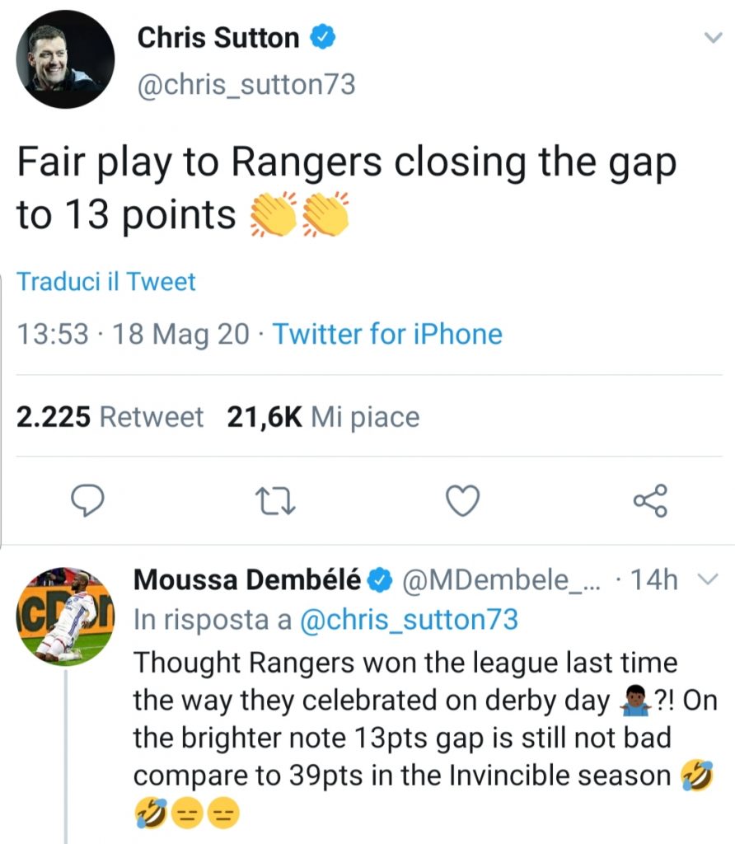
Task: Open options chevron on Dembélé's reply
Action: 708,581
